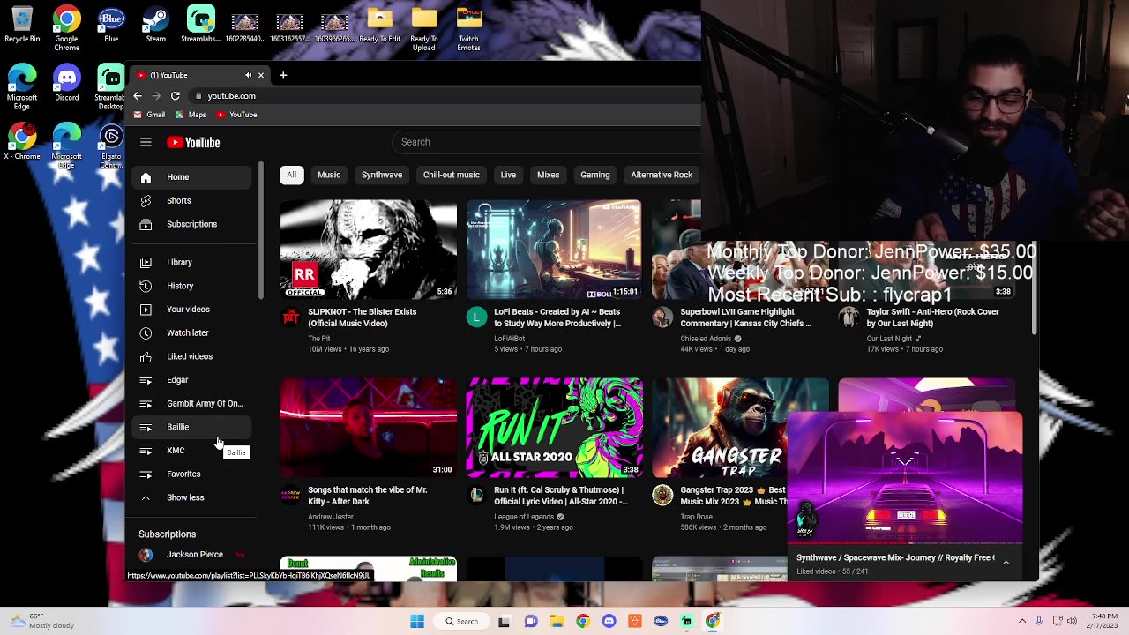Image resolution: width=1129 pixels, height=635 pixels.
Task: Collapse sidebar list with Show less
Action: pos(191,497)
